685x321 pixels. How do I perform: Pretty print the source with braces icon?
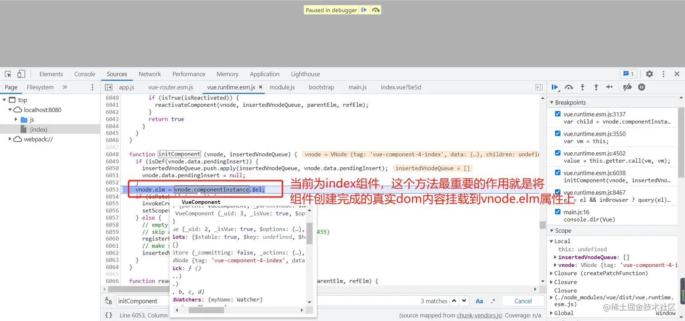click(x=109, y=315)
